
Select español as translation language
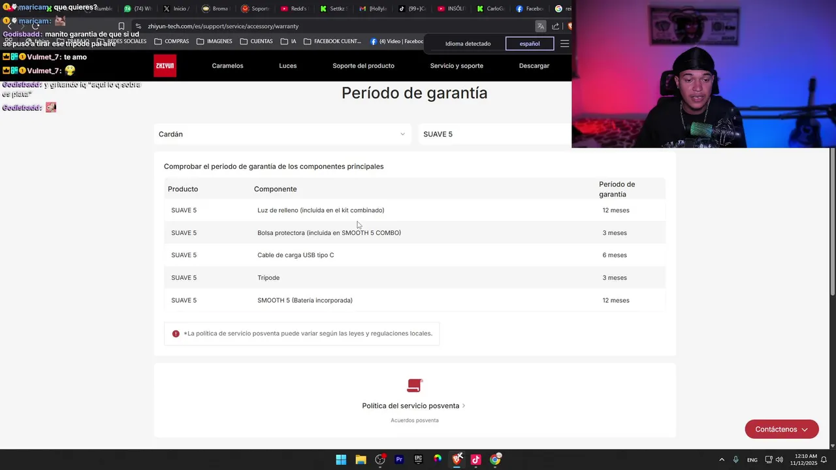530,44
